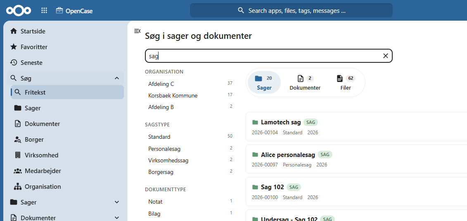Click case number 2026-00104
Image resolution: width=467 pixels, height=221 pixels.
[x=265, y=133]
